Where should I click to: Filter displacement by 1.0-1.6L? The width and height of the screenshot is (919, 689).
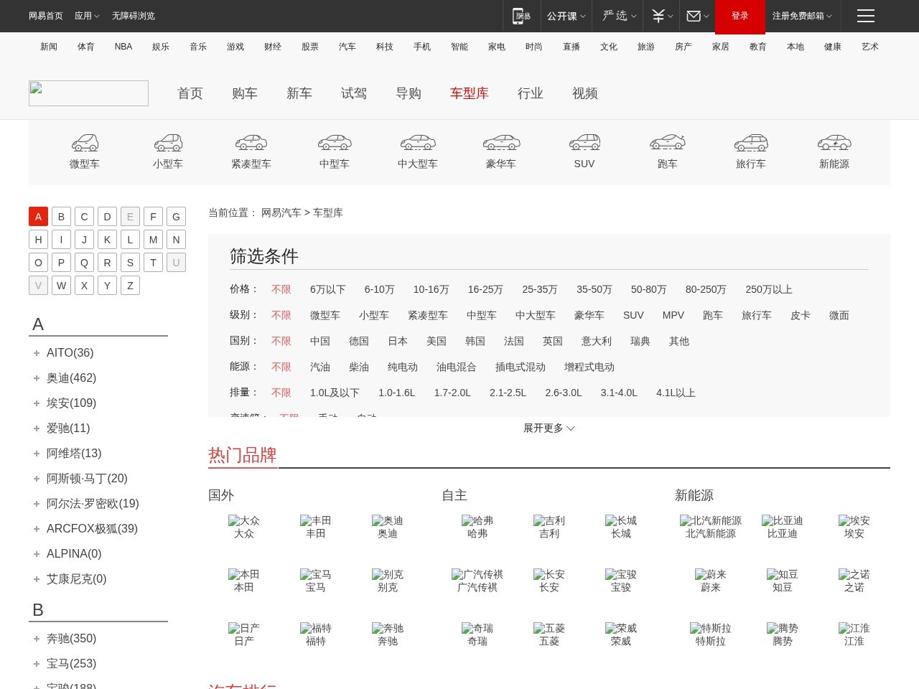[x=397, y=393]
